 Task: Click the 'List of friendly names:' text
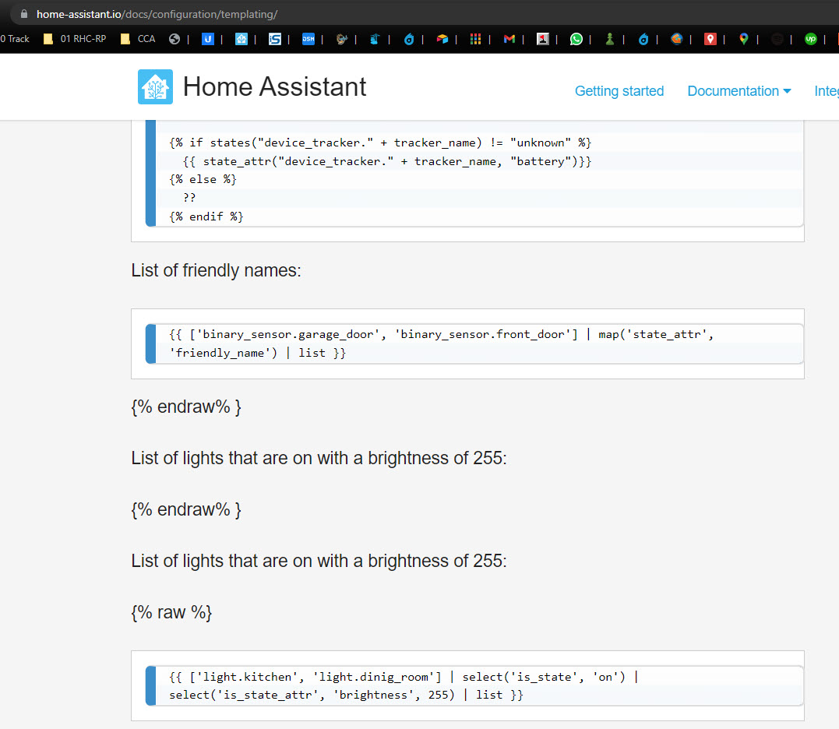tap(216, 270)
